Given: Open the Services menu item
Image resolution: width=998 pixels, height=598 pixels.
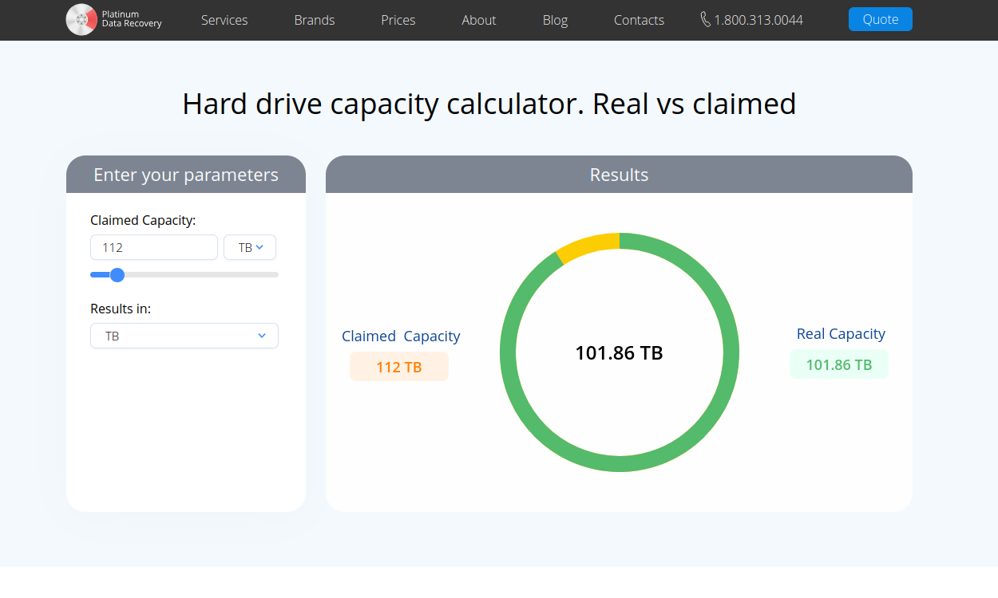Looking at the screenshot, I should (224, 20).
